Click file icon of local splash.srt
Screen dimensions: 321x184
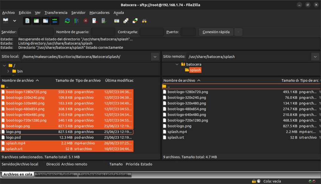[3, 149]
